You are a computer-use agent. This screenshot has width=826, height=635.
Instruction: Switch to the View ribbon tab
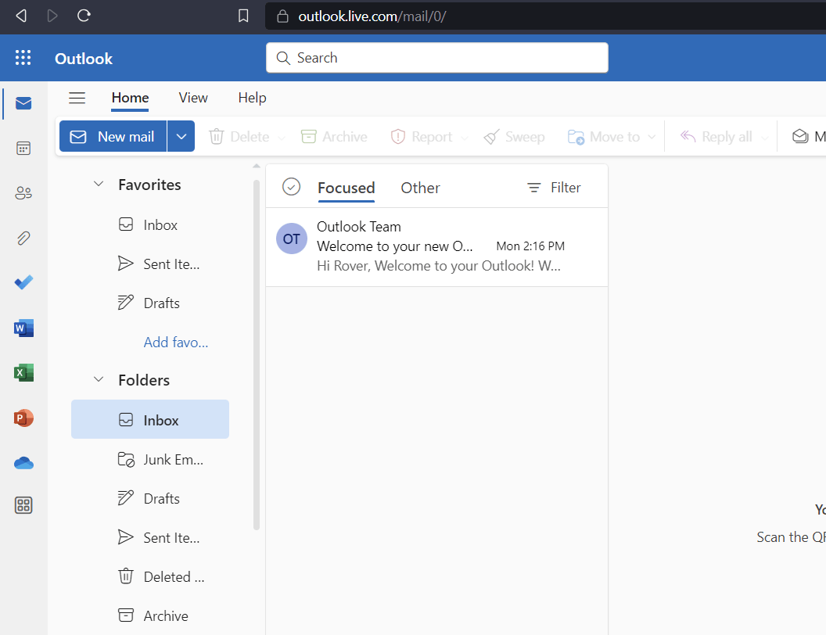click(x=192, y=97)
